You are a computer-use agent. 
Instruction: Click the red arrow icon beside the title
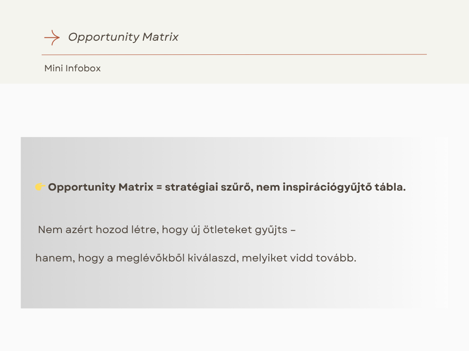[x=52, y=37]
